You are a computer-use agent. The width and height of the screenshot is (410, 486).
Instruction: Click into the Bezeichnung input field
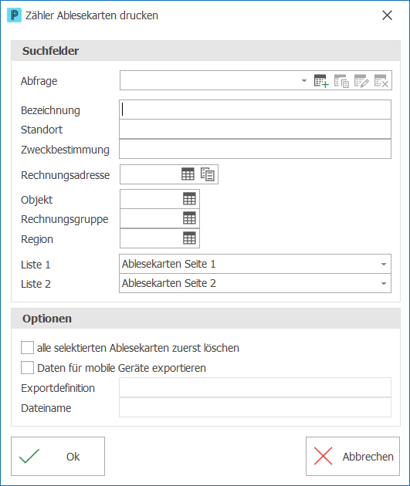pyautogui.click(x=255, y=110)
